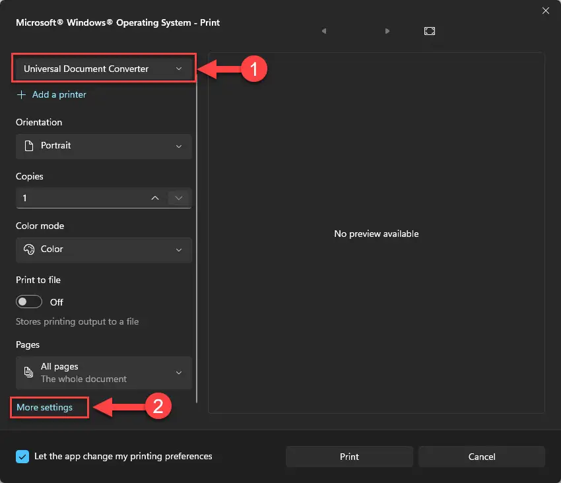Expand the All pages dropdown
The width and height of the screenshot is (561, 483).
(x=104, y=372)
